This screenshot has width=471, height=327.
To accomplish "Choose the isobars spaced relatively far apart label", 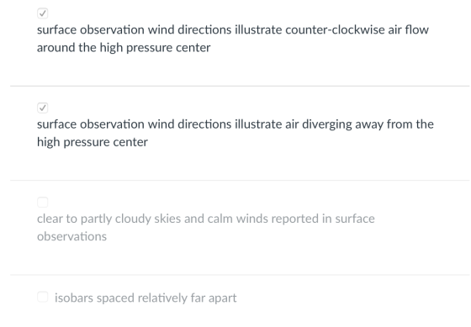I will (146, 298).
